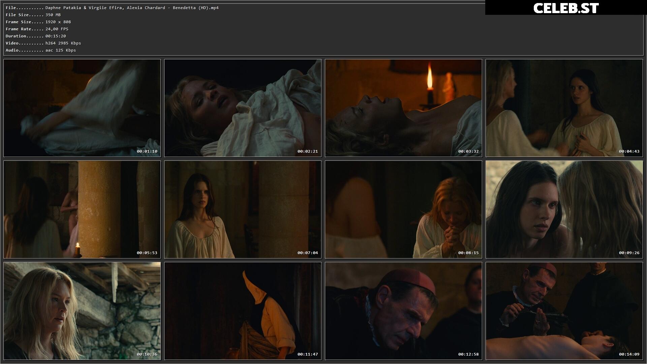Select the 'File Size 350 MB' line
This screenshot has width=647, height=364.
coord(33,15)
